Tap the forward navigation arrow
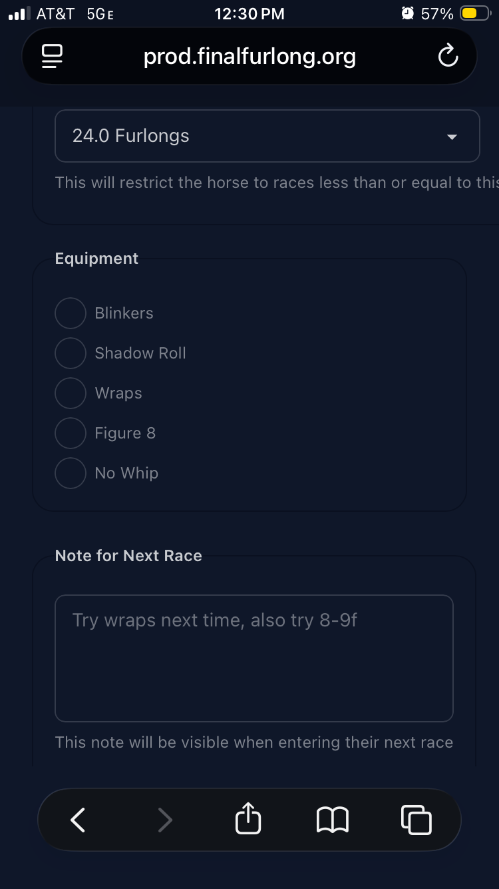Image resolution: width=499 pixels, height=889 pixels. 164,820
